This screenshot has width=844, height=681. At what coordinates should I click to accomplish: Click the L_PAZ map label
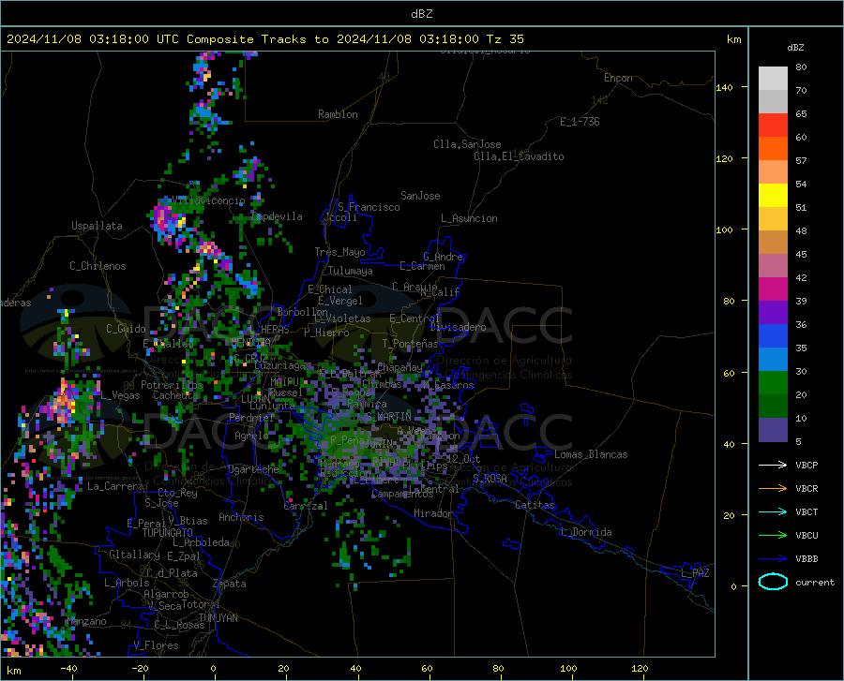click(695, 573)
